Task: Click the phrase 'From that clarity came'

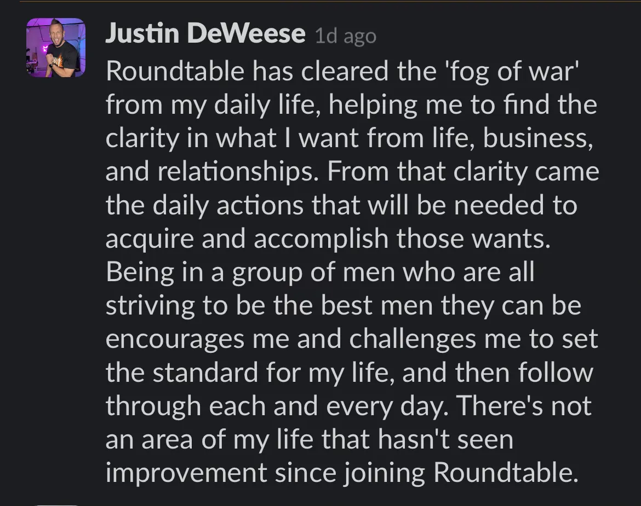Action: (x=463, y=171)
